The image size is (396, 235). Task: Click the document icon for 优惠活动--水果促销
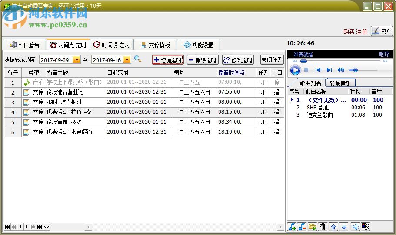click(26, 132)
